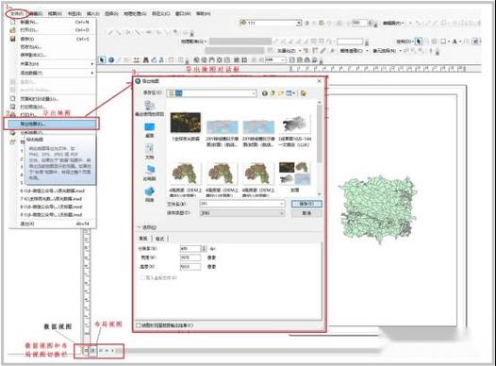Click the new document icon in File menu
Screen dimensions: 496x366
[x=12, y=22]
